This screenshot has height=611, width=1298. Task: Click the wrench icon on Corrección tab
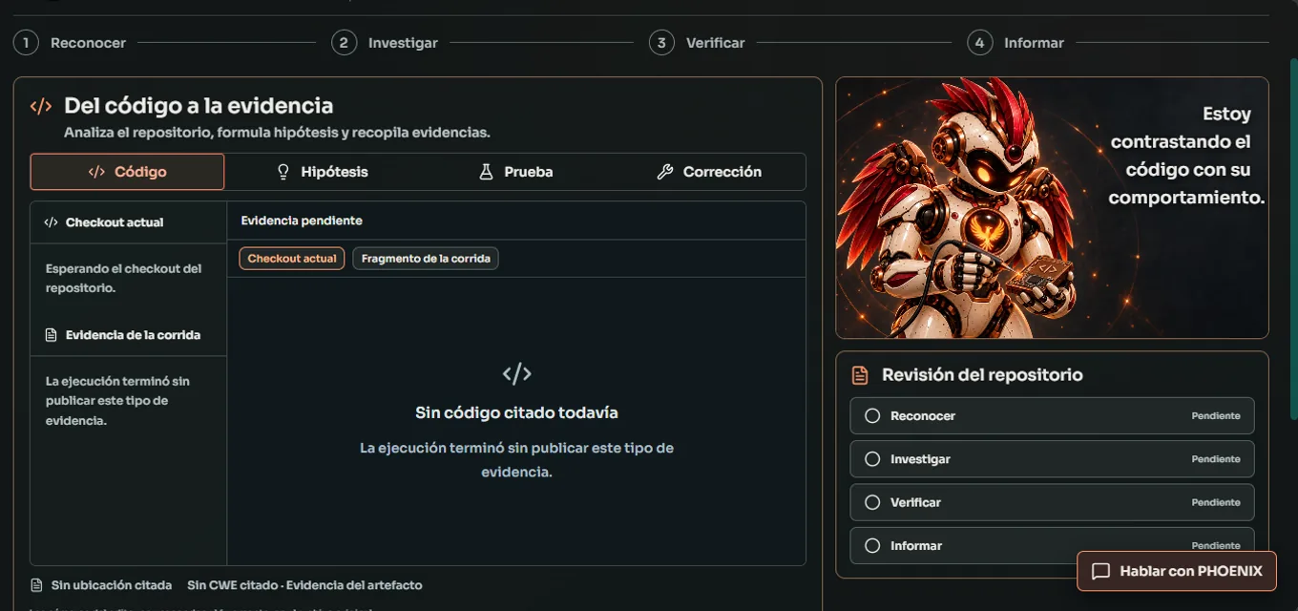pos(665,172)
